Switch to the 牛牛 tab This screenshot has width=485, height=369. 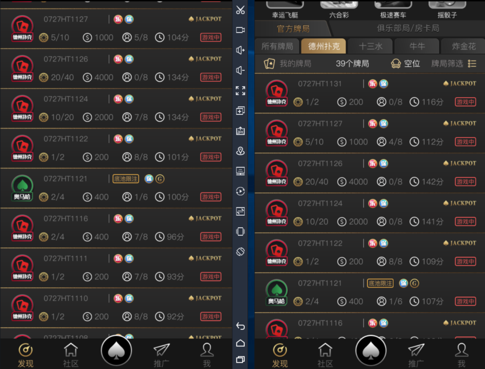click(x=417, y=46)
